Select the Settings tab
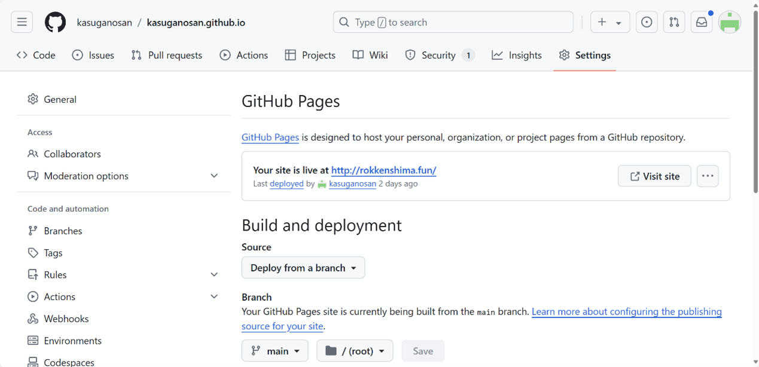This screenshot has width=759, height=367. click(x=584, y=55)
